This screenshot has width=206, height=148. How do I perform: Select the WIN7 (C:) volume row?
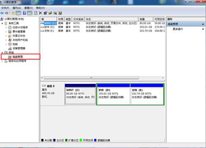point(102,23)
